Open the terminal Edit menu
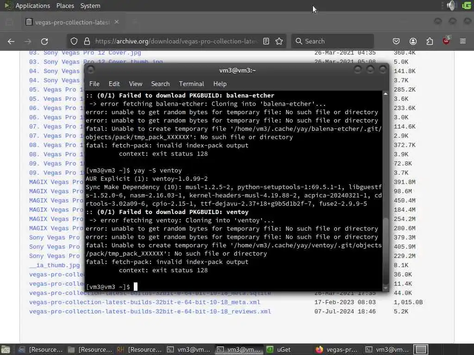This screenshot has width=474, height=355. coord(114,84)
